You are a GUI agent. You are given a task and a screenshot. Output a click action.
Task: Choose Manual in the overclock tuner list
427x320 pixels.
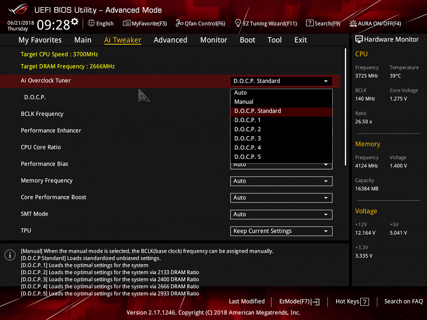coord(281,102)
